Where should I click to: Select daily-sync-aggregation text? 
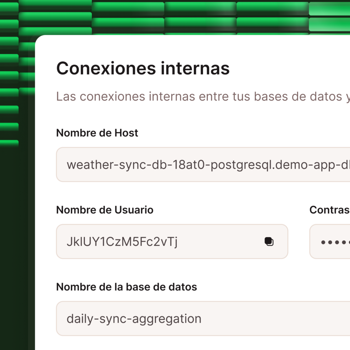(134, 319)
